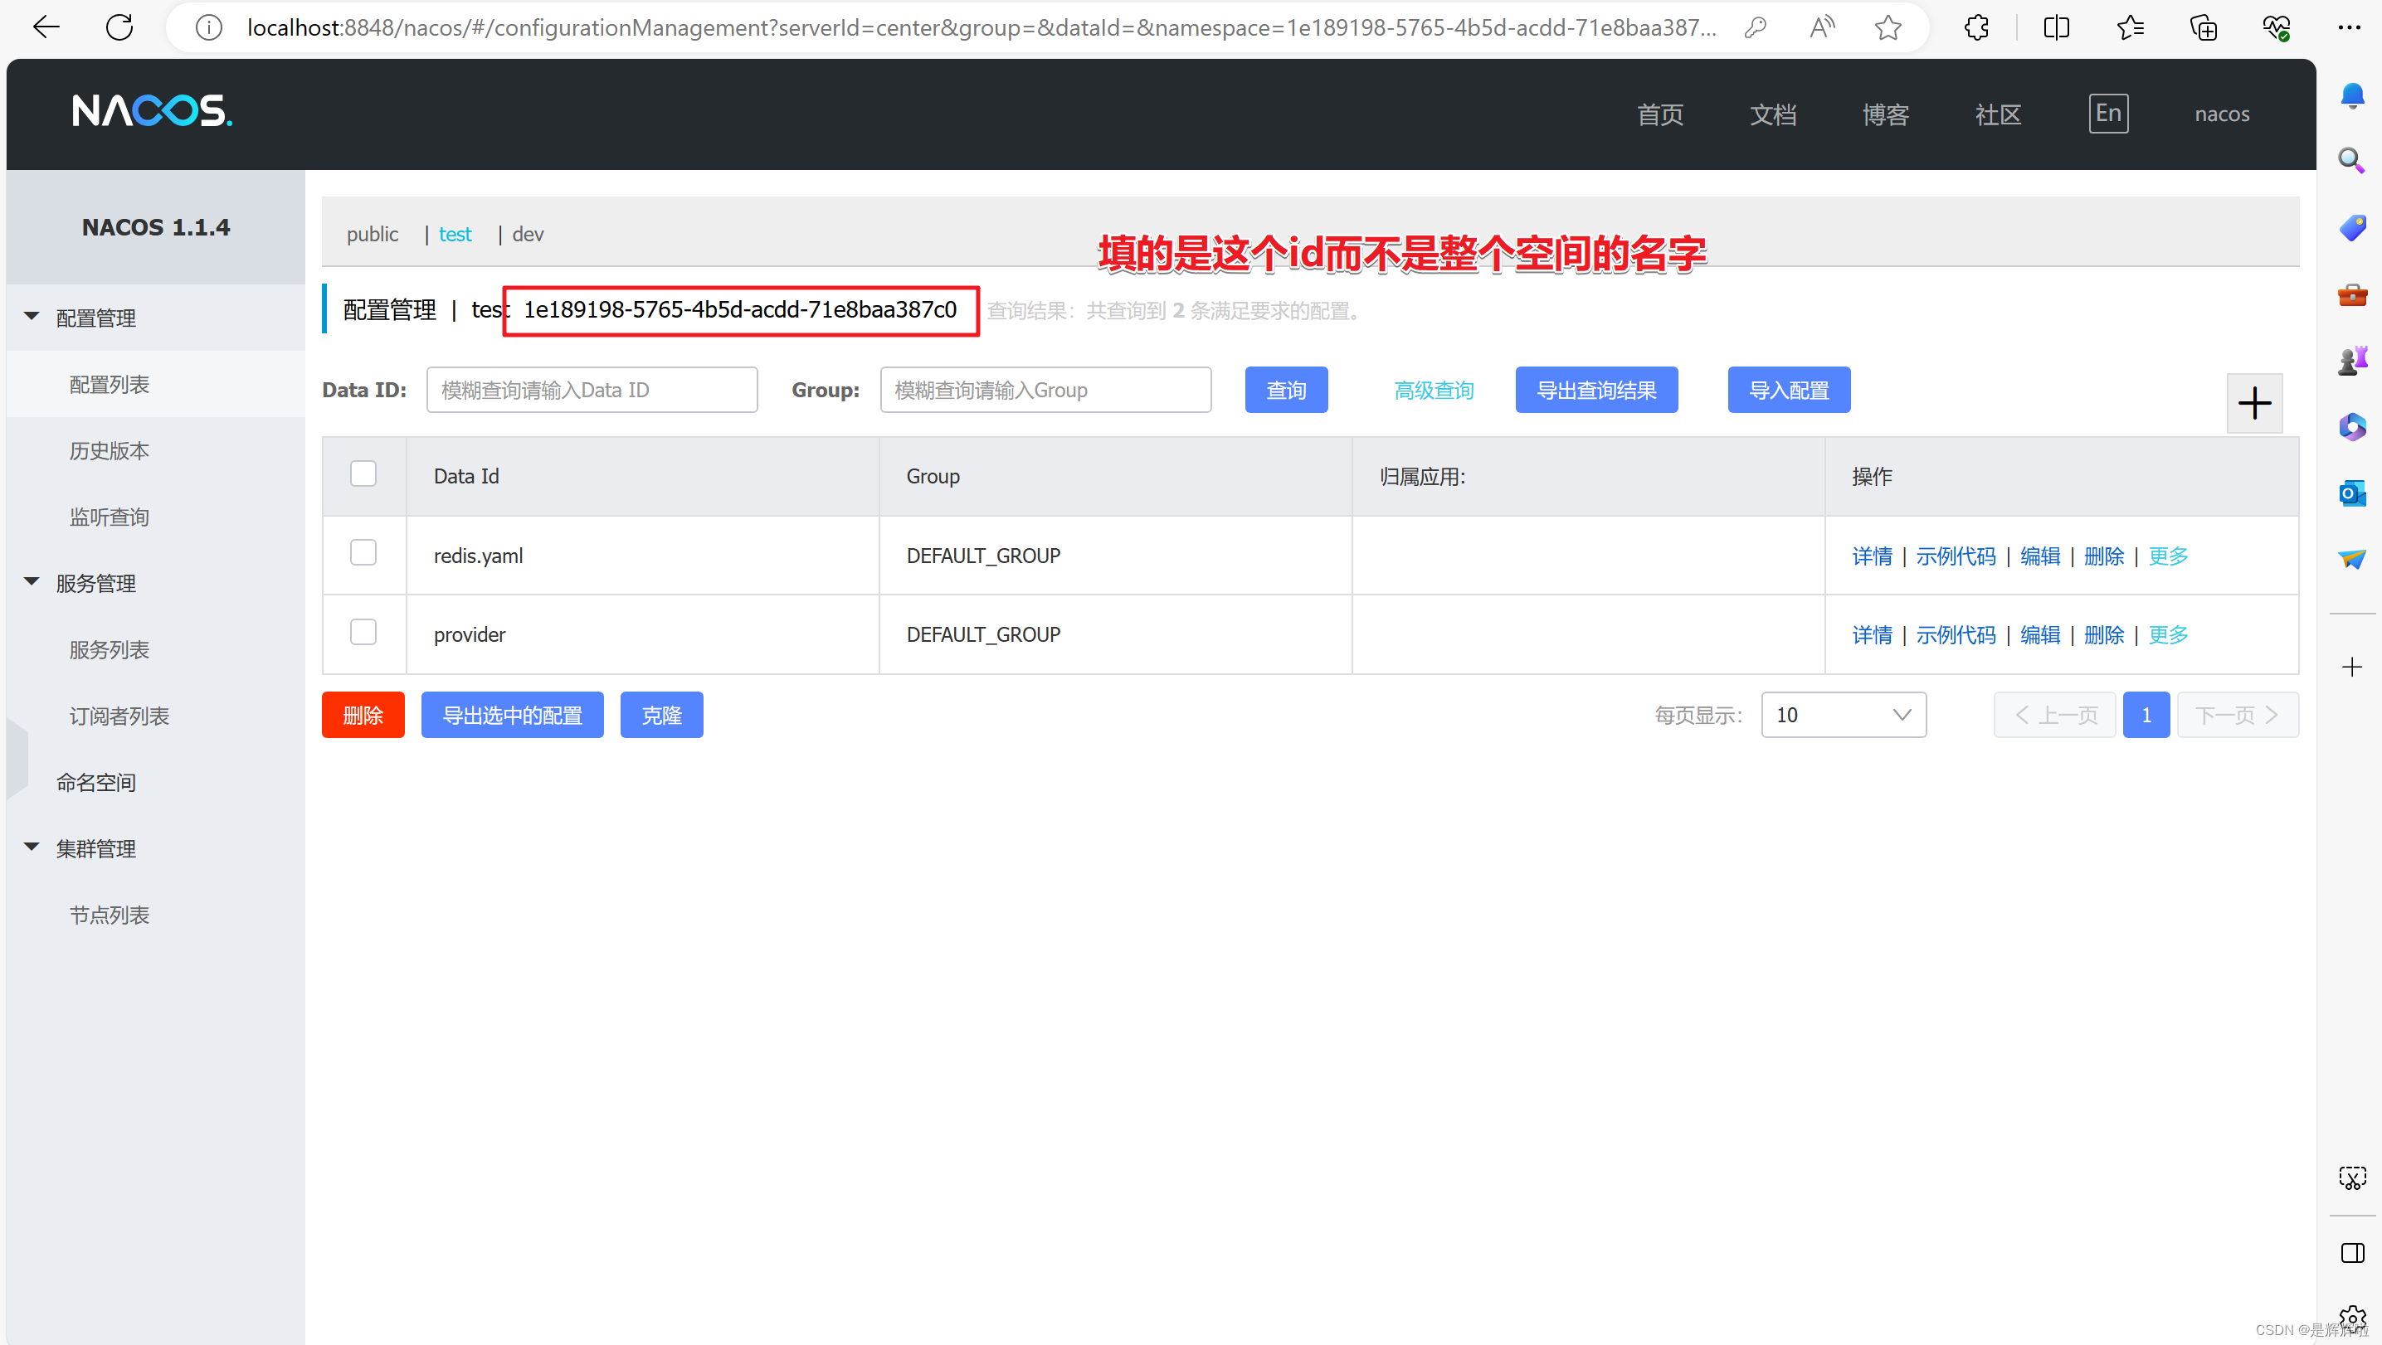Select the test namespace tab

(x=455, y=235)
